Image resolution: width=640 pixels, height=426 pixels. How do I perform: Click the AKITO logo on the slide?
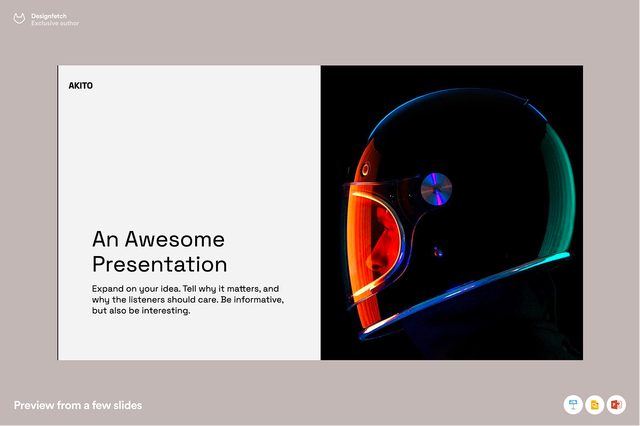coord(81,85)
